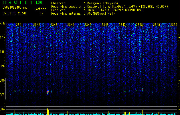Viewport: 180px width, 115px height.
Task: Click the 'Receiving antenna' field label
Action: coord(66,14)
